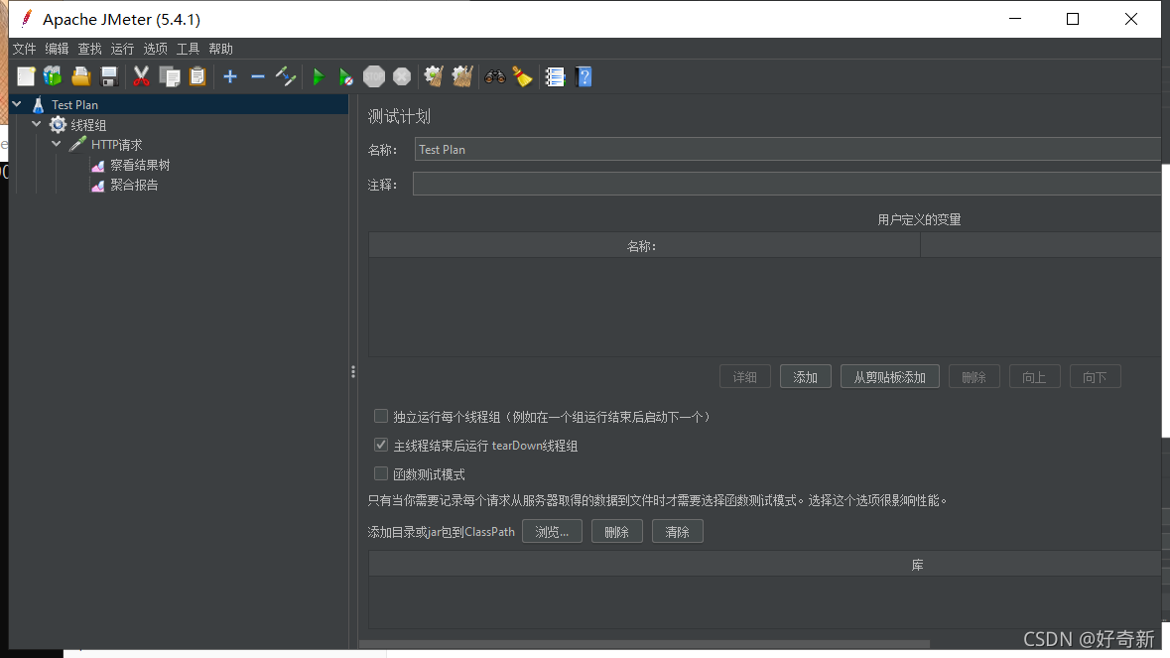This screenshot has height=658, width=1170.
Task: Click the Stop test icon
Action: point(374,76)
